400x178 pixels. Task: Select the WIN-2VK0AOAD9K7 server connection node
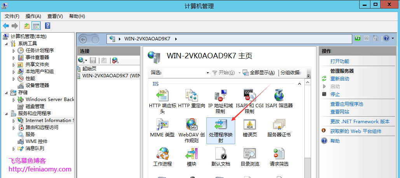click(x=111, y=76)
